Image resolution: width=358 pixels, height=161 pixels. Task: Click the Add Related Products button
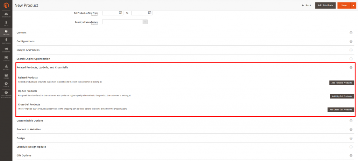click(342, 83)
